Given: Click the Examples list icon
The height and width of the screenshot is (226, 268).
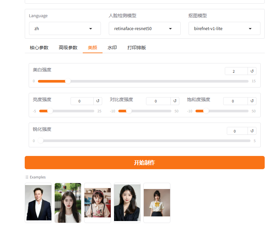Looking at the screenshot, I should [27, 177].
